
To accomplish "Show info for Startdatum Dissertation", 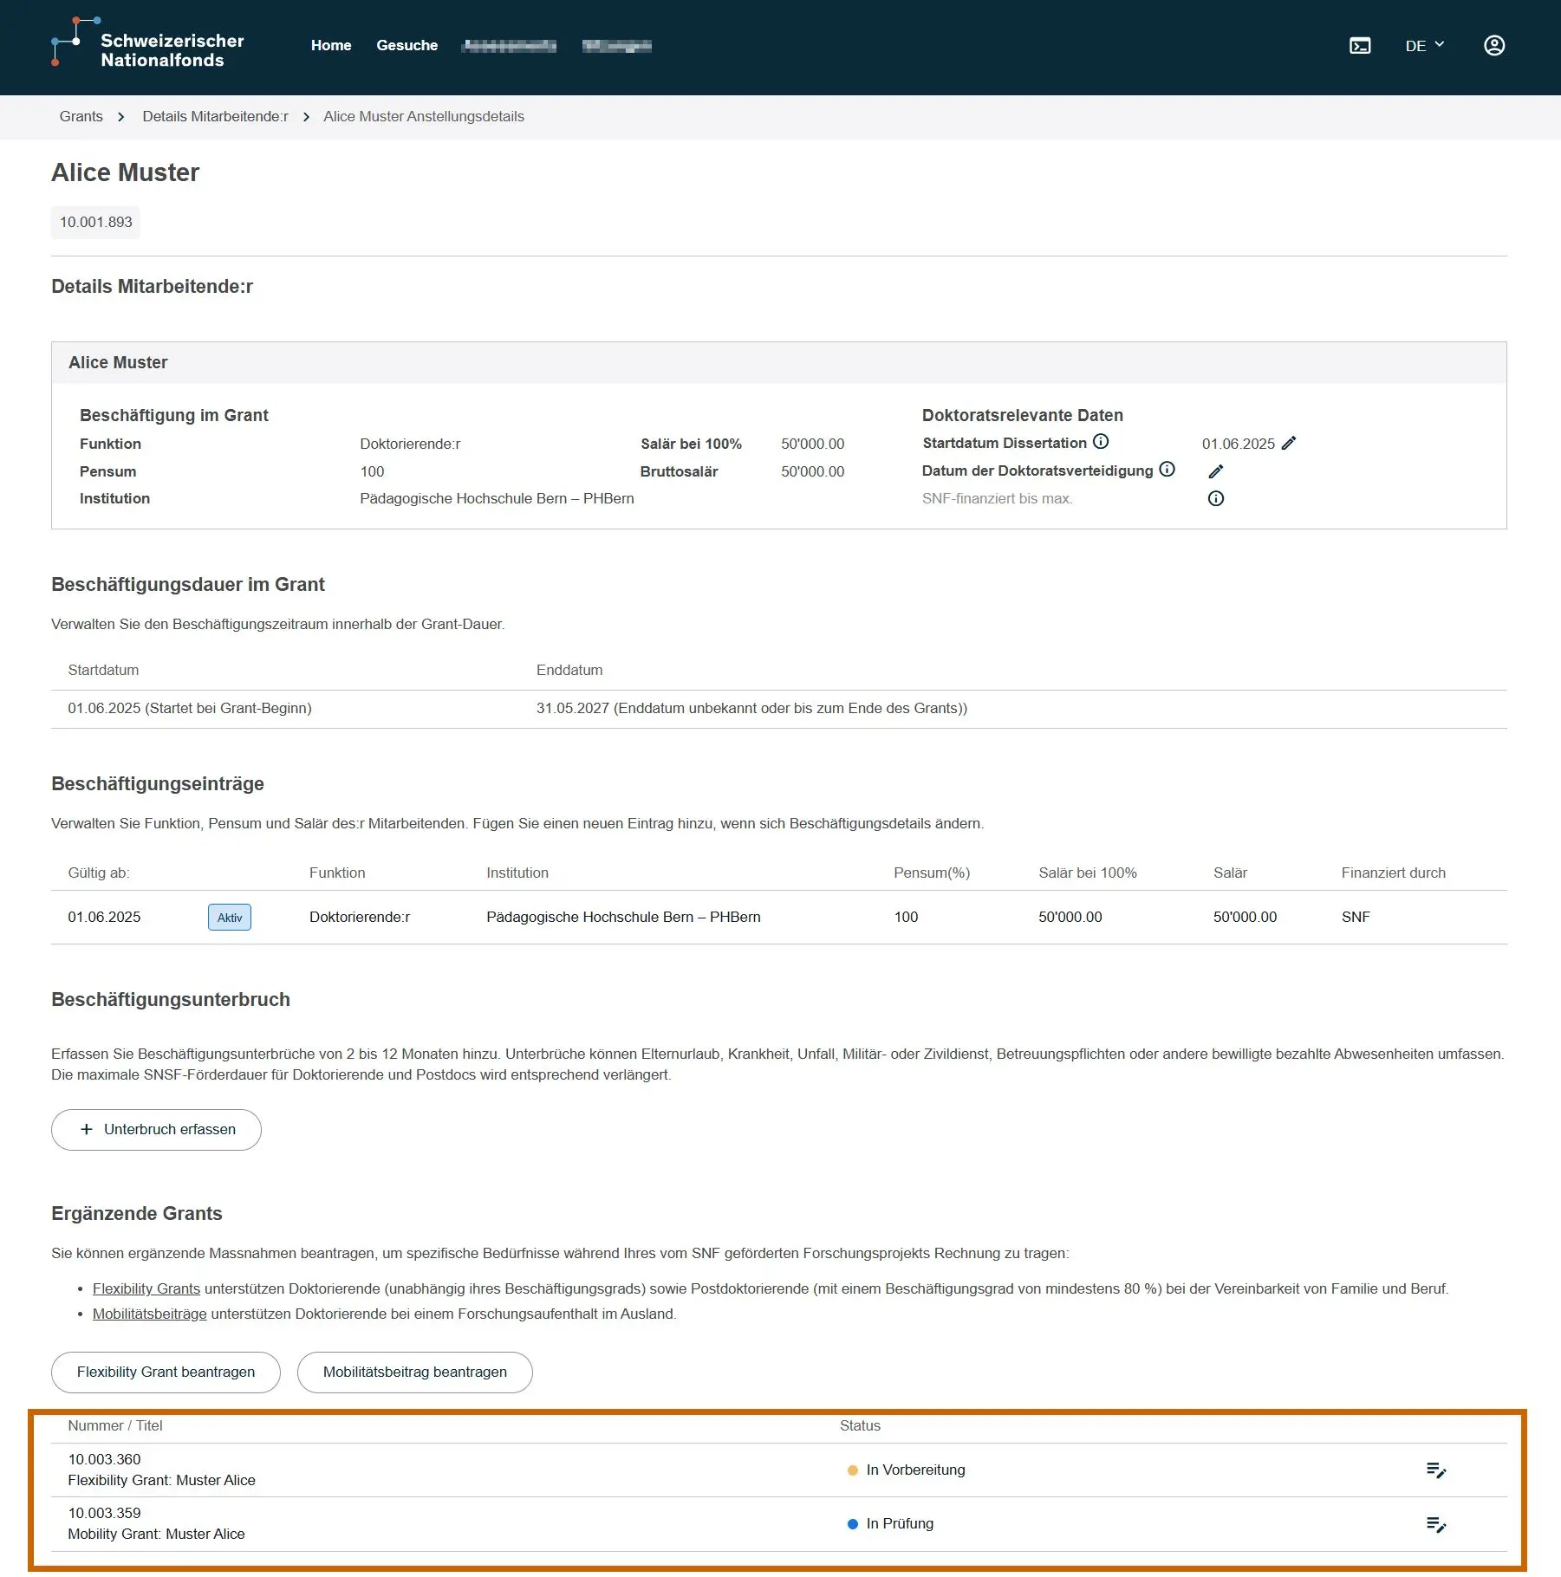I will click(x=1101, y=442).
